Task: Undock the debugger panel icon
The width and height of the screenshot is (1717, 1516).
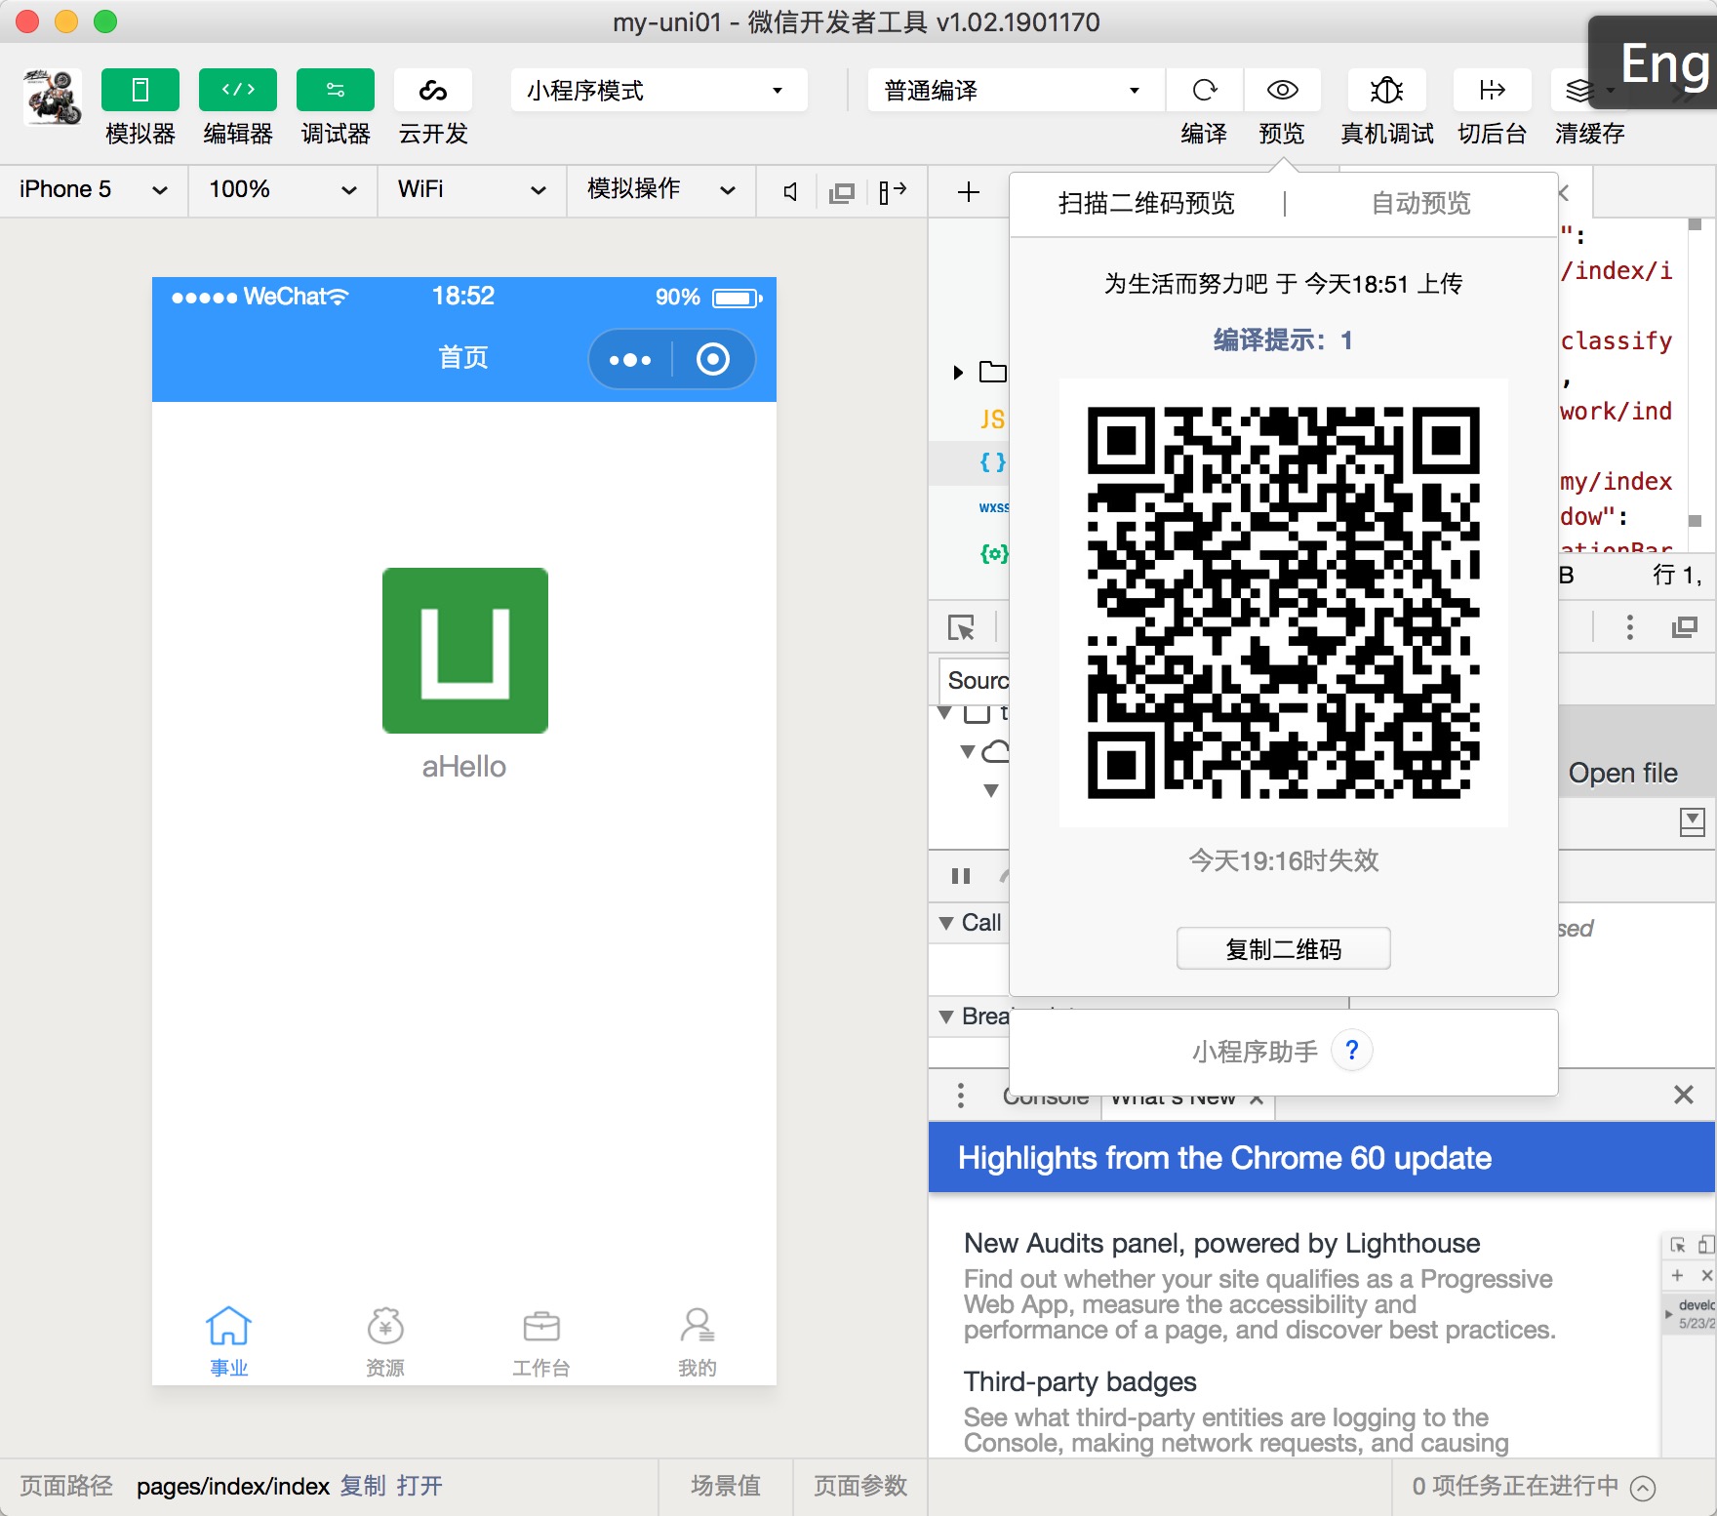Action: 1685,627
